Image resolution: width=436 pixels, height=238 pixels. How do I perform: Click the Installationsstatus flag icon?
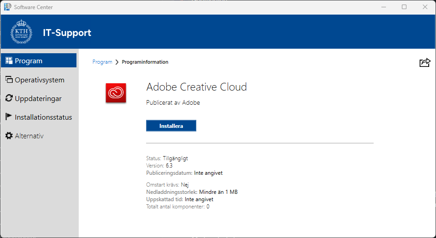pos(9,117)
